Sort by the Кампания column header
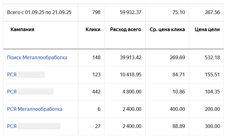Image resolution: width=227 pixels, height=138 pixels. pyautogui.click(x=22, y=30)
